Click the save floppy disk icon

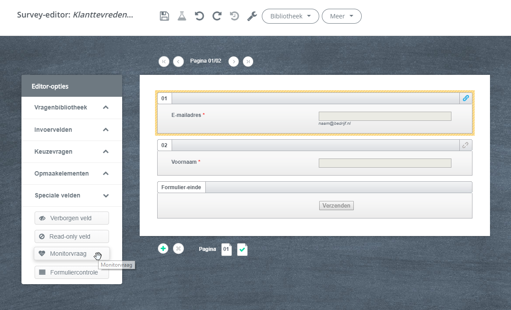click(x=164, y=16)
